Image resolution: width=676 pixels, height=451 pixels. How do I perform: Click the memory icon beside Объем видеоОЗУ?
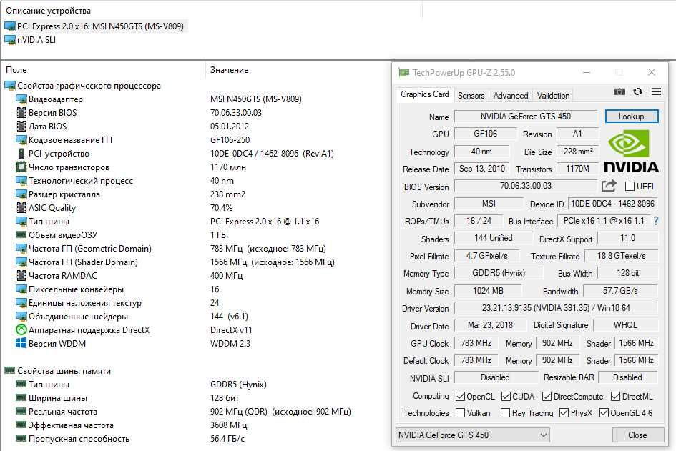tap(21, 234)
